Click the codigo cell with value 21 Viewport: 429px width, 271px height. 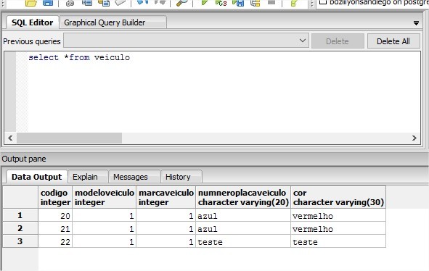55,228
